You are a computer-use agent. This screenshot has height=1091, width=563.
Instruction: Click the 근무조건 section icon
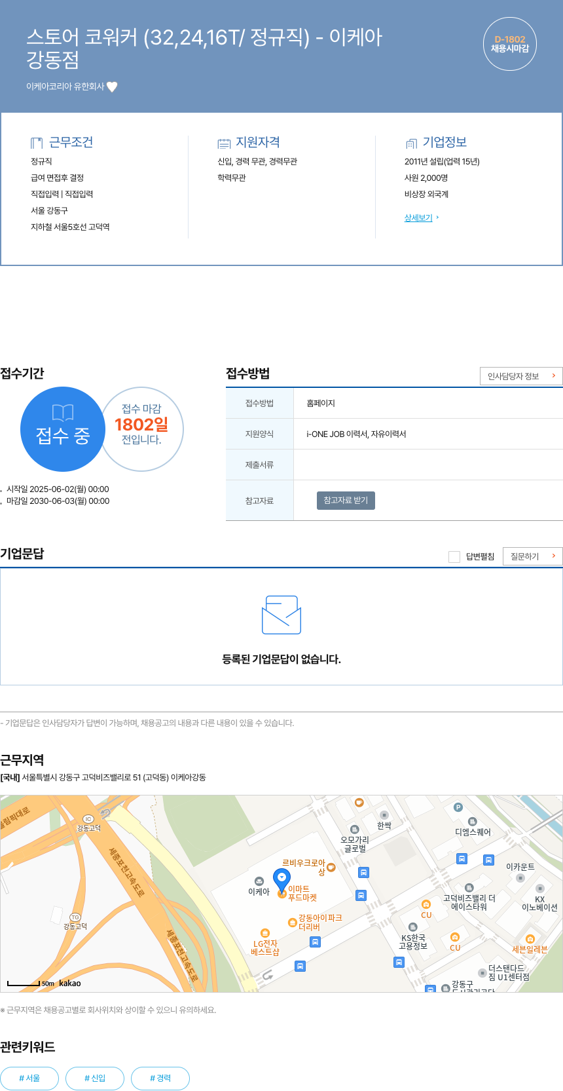pyautogui.click(x=37, y=143)
